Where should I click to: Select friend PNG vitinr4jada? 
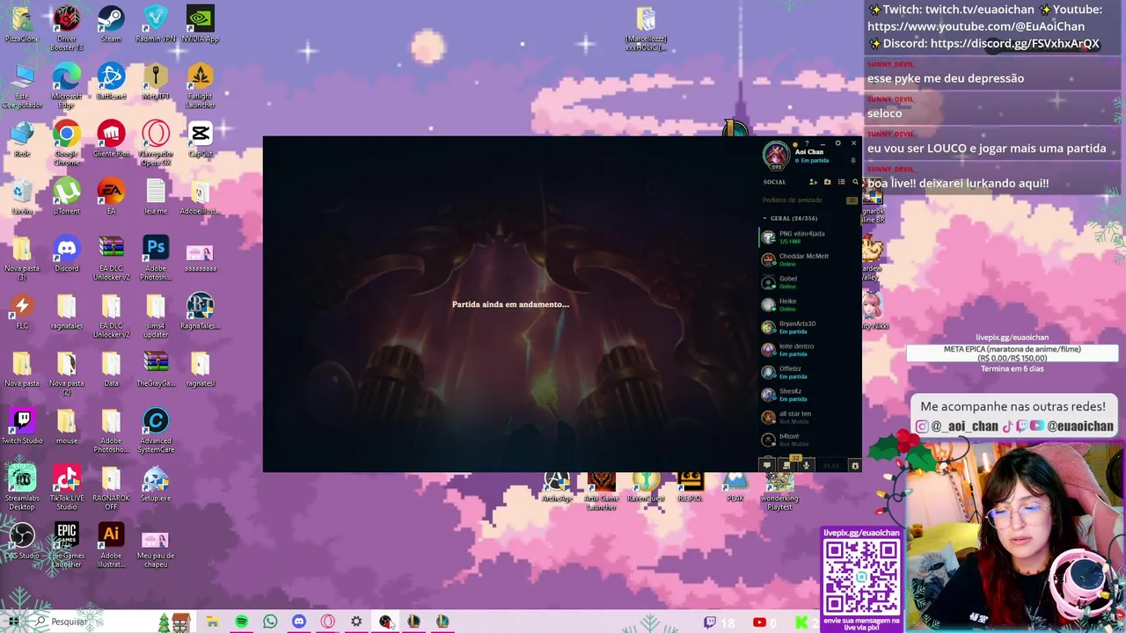click(x=809, y=237)
